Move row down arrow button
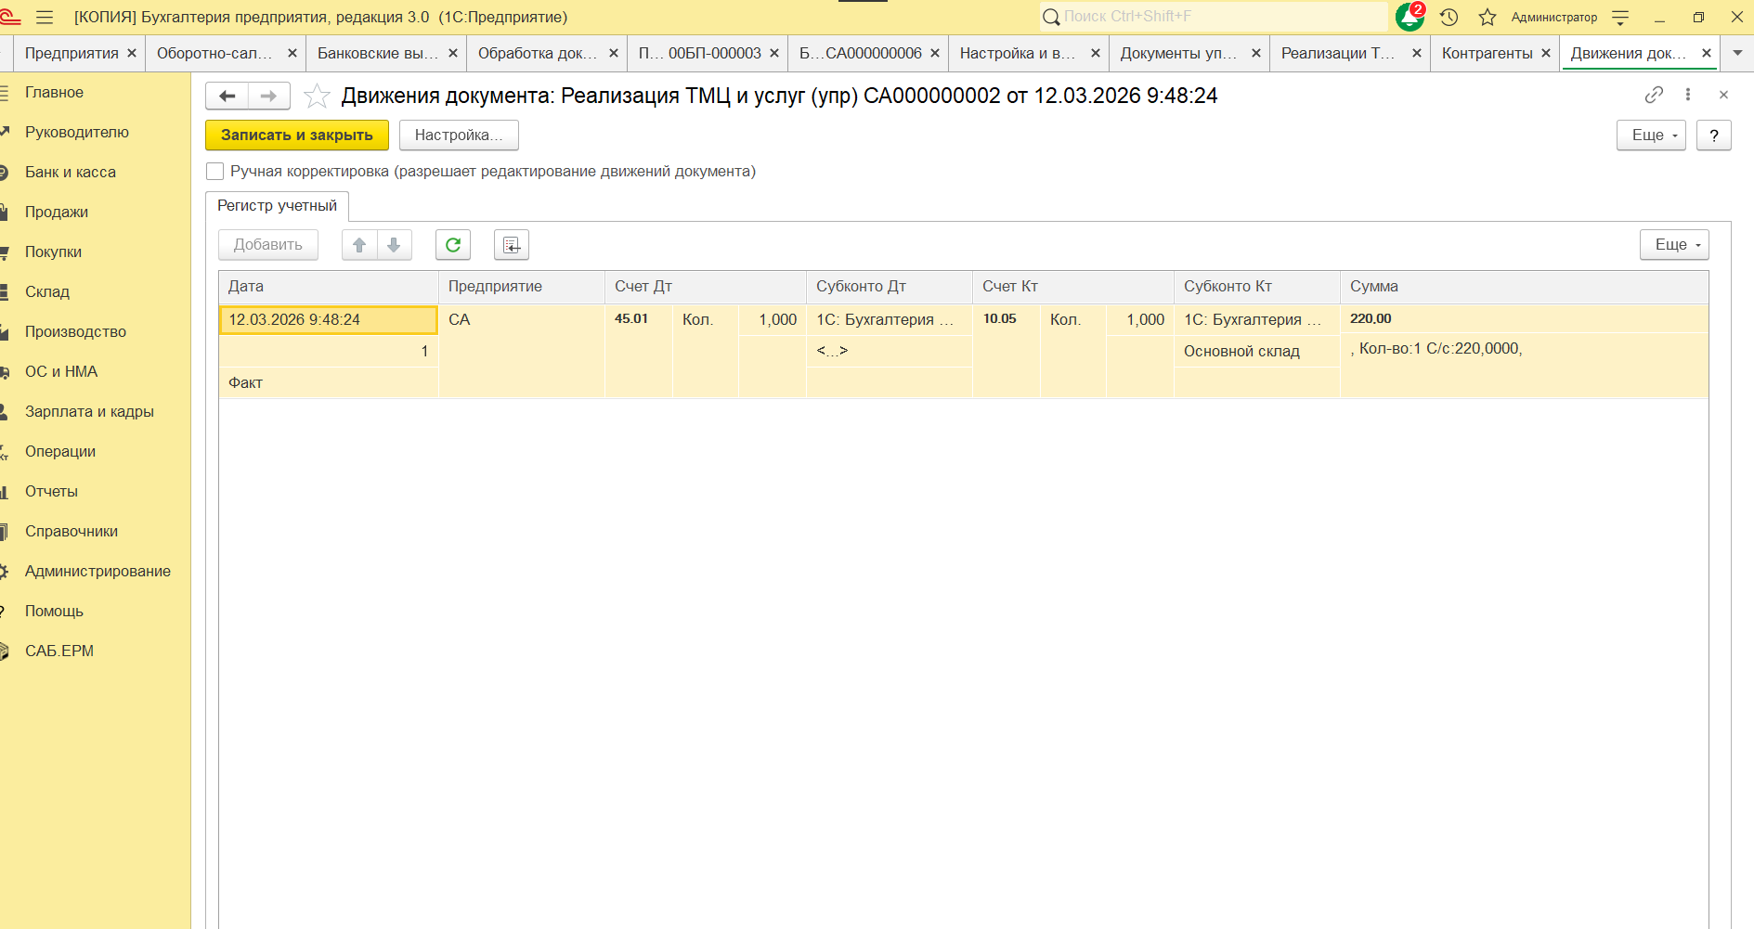The image size is (1754, 929). (x=394, y=245)
